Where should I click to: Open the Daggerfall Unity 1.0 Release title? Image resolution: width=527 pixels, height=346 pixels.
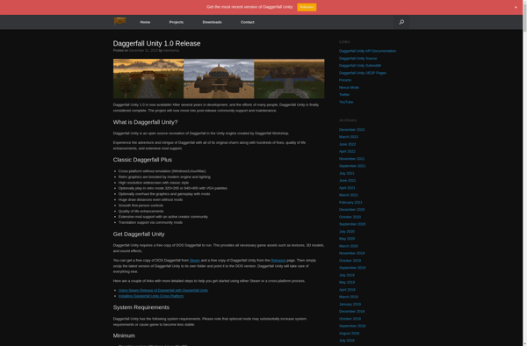156,43
